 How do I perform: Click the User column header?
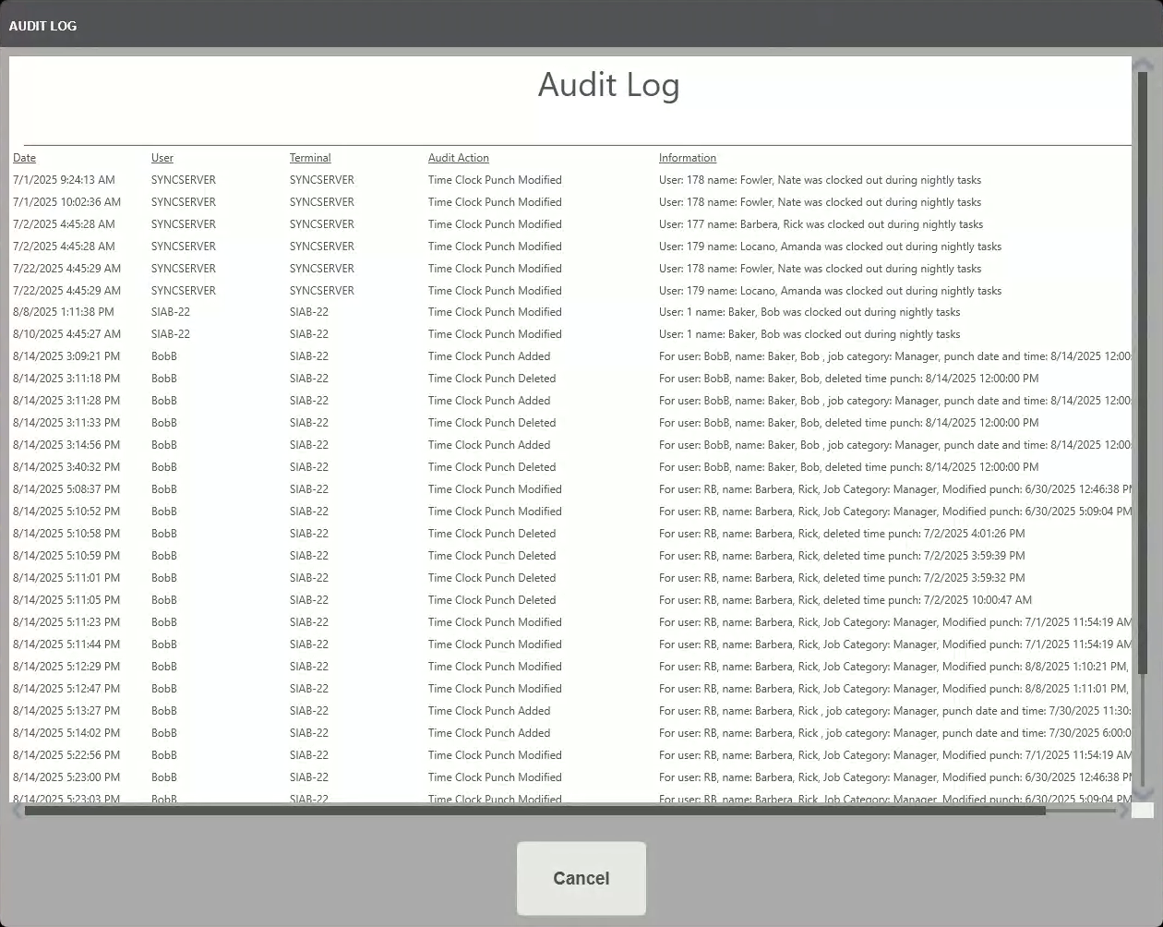click(162, 158)
